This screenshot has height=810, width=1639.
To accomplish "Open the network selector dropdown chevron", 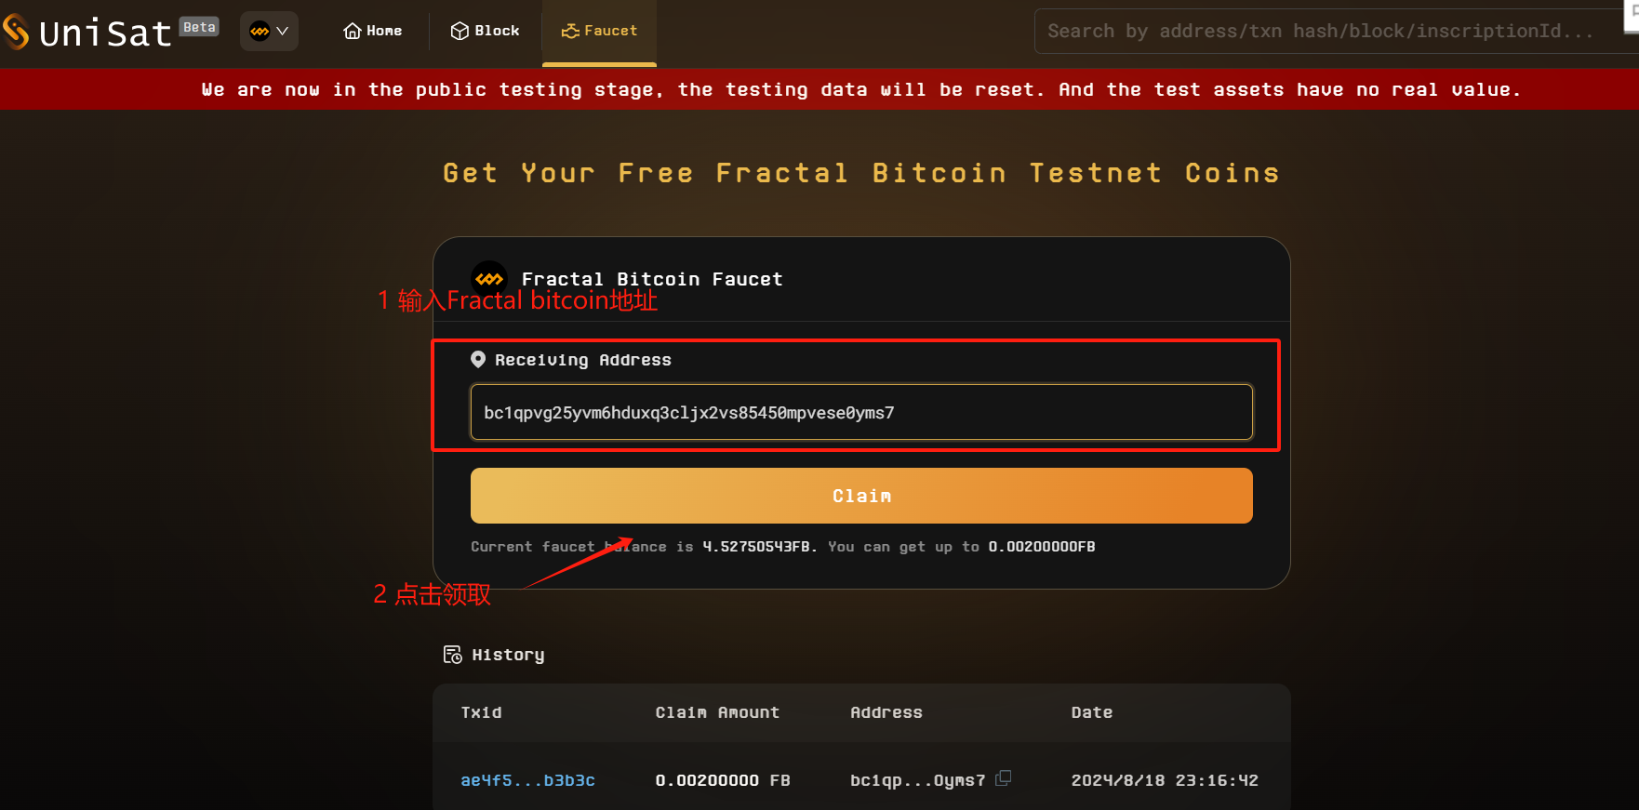I will coord(281,30).
